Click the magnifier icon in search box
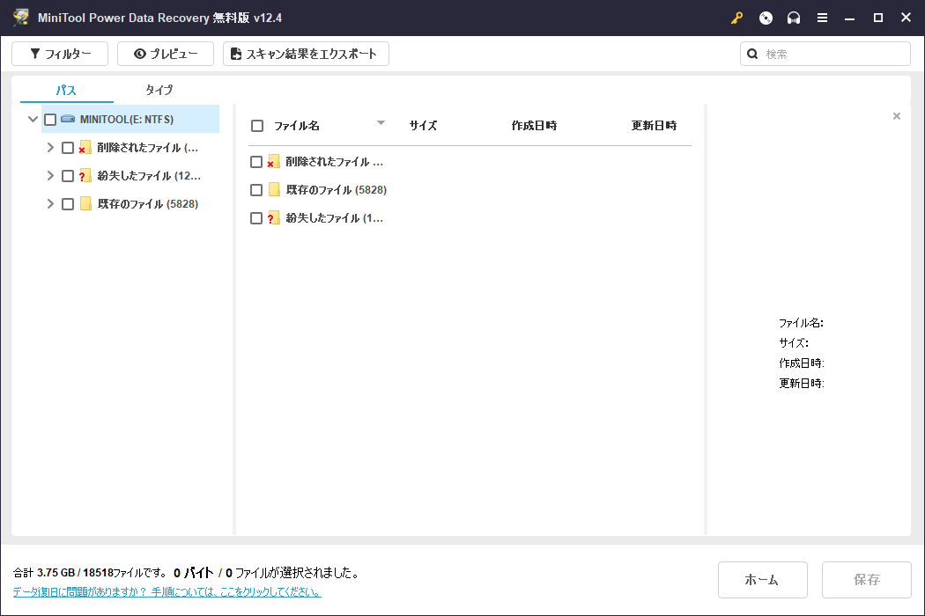This screenshot has width=925, height=616. click(752, 54)
